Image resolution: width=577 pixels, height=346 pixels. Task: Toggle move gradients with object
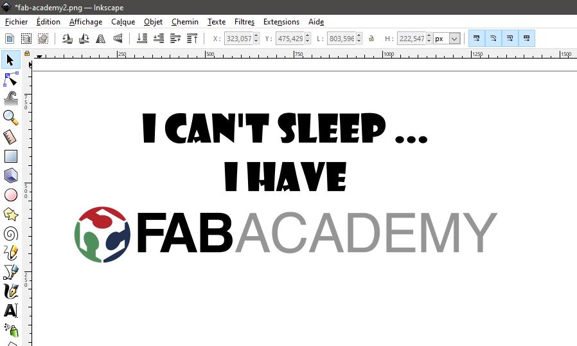[x=510, y=39]
